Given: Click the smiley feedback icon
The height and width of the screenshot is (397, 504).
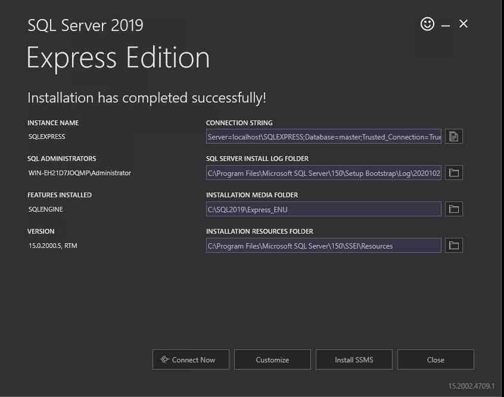Looking at the screenshot, I should coord(427,24).
